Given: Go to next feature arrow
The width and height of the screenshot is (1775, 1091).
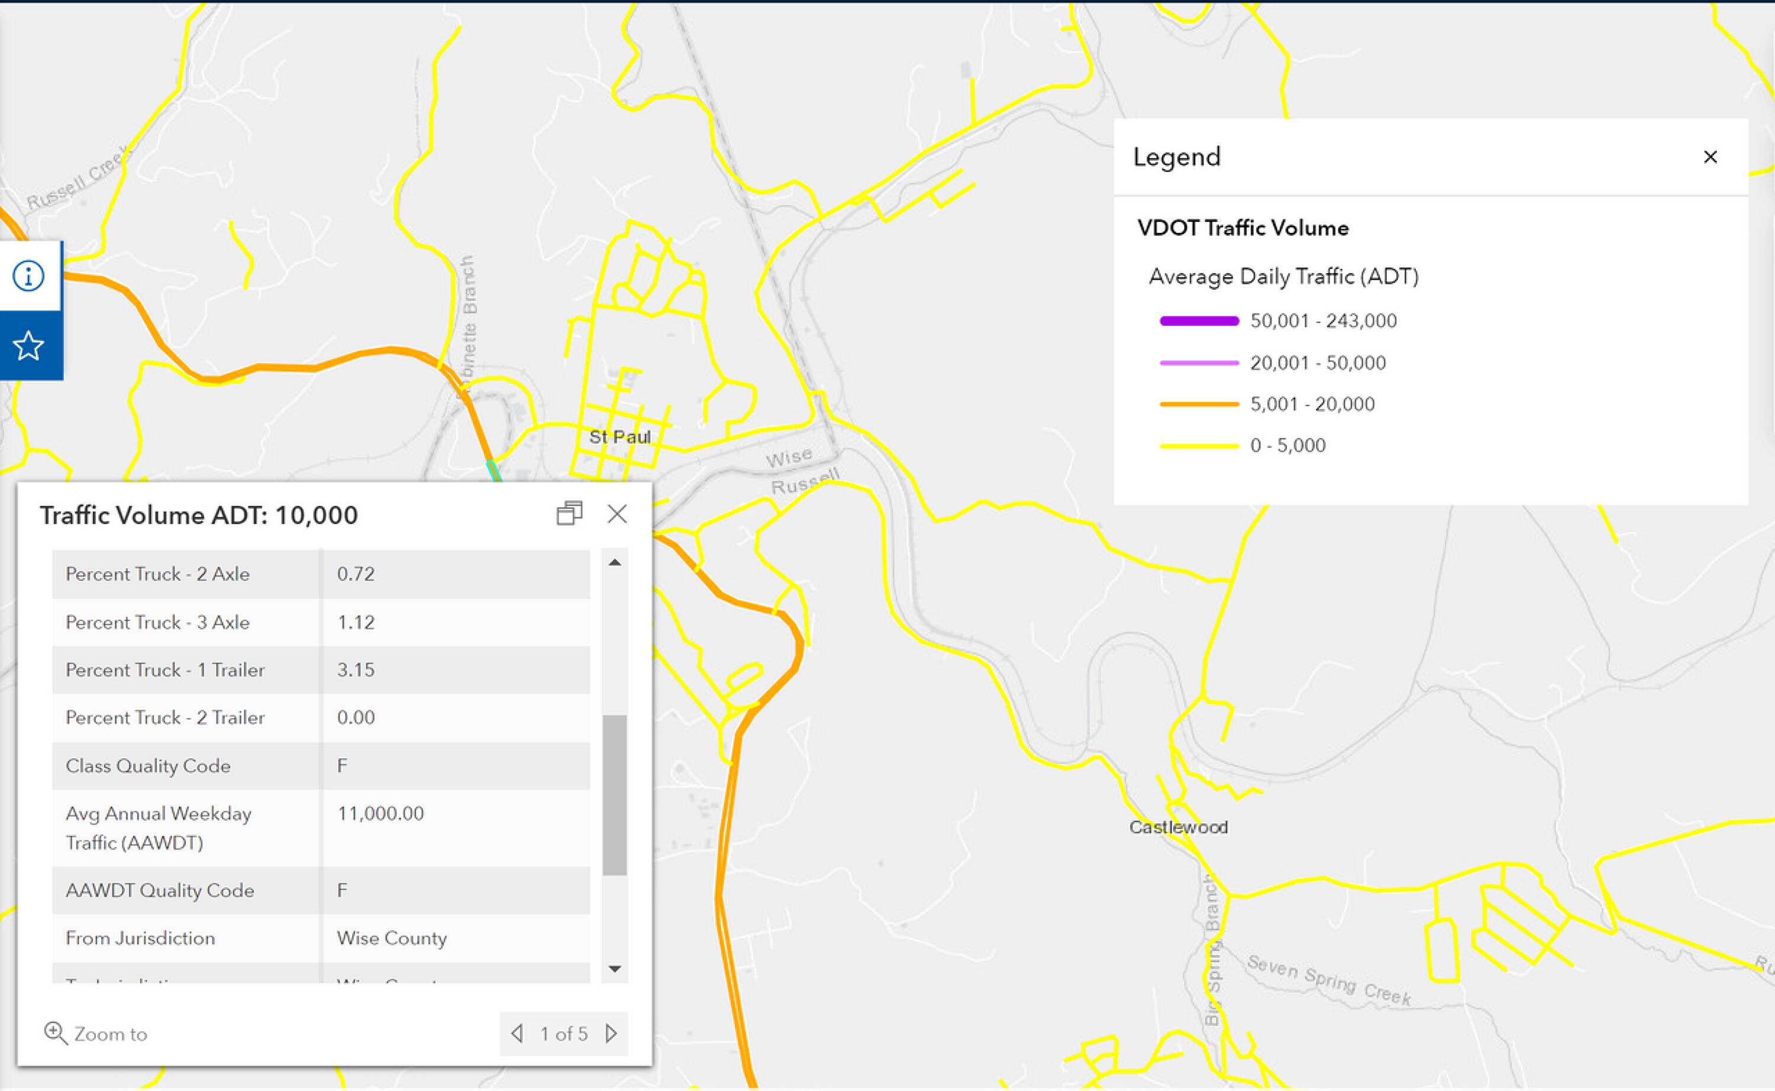Looking at the screenshot, I should [611, 1033].
